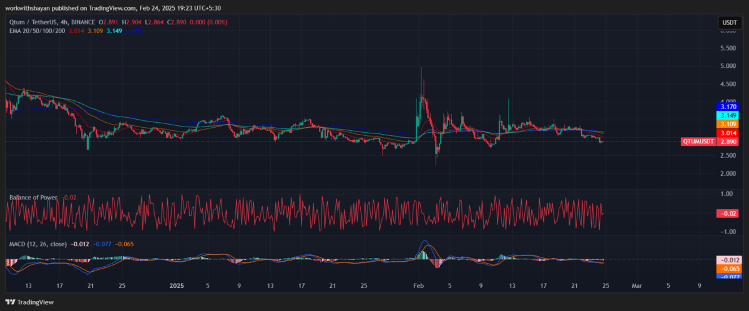
Task: Click the 2025 marker on time axis
Action: [178, 286]
